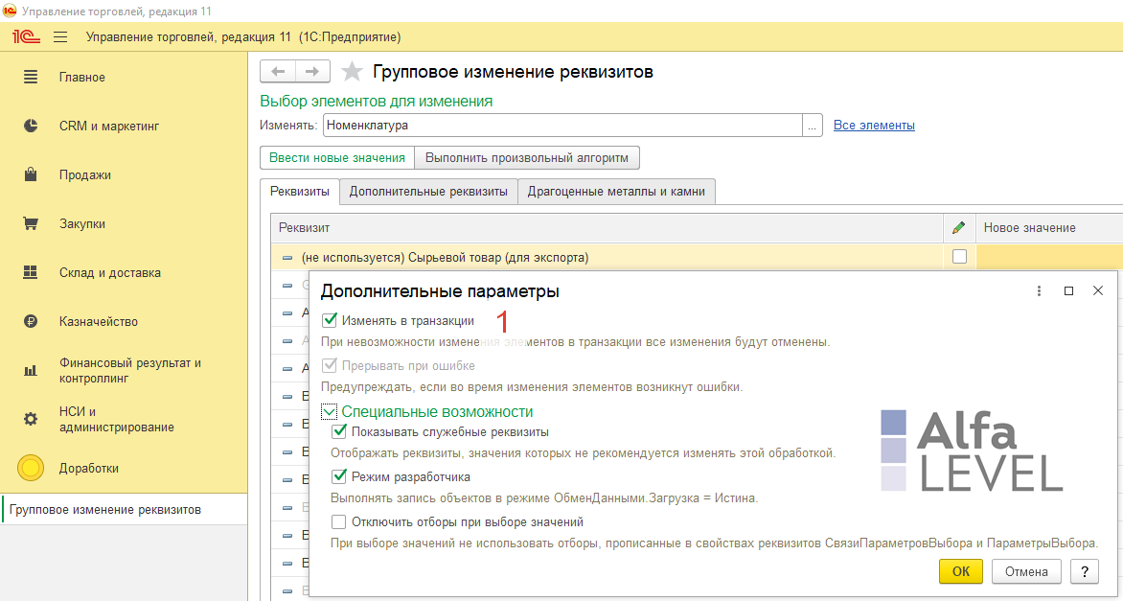Open help with the ? button

(1084, 571)
